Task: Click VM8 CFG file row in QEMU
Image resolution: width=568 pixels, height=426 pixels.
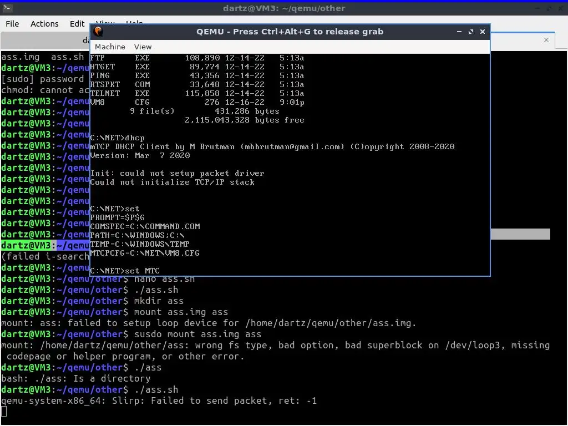Action: pyautogui.click(x=197, y=102)
